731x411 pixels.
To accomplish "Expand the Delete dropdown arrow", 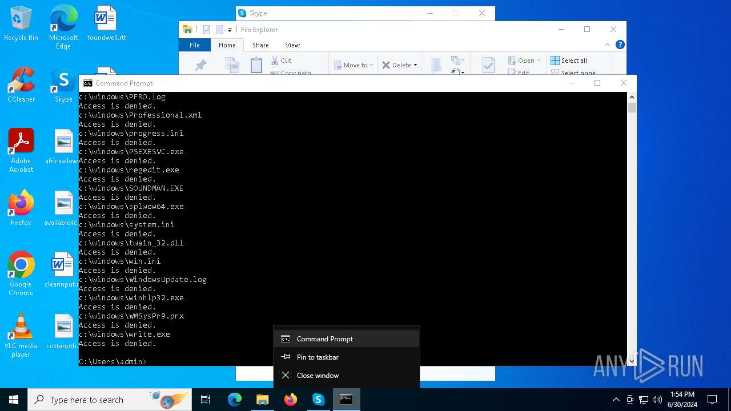I will pyautogui.click(x=415, y=65).
